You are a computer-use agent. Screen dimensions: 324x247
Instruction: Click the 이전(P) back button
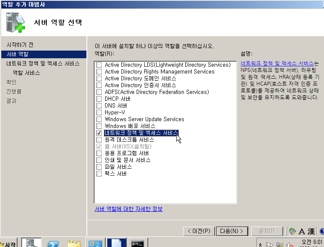pos(199,231)
